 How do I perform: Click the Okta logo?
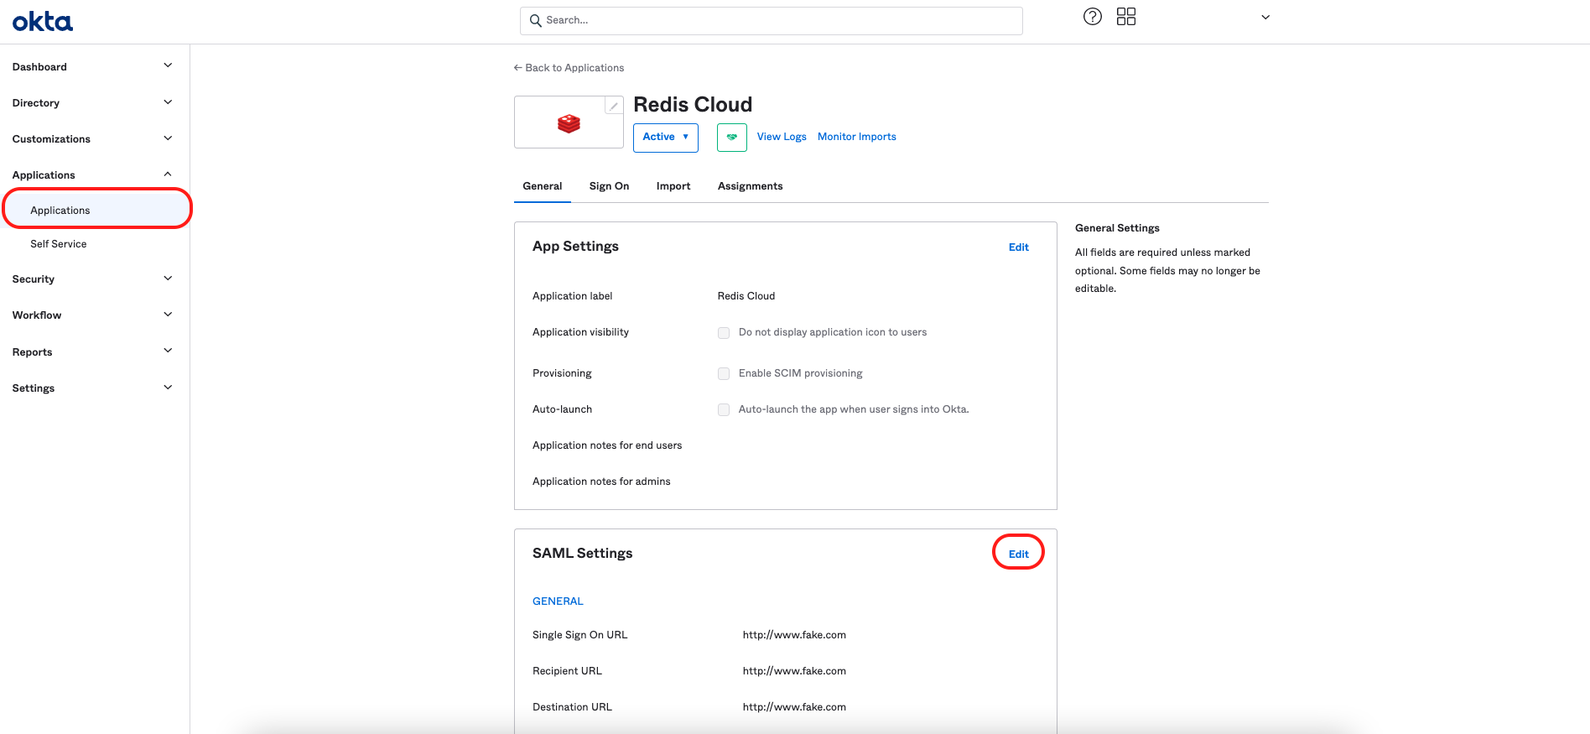click(x=43, y=22)
